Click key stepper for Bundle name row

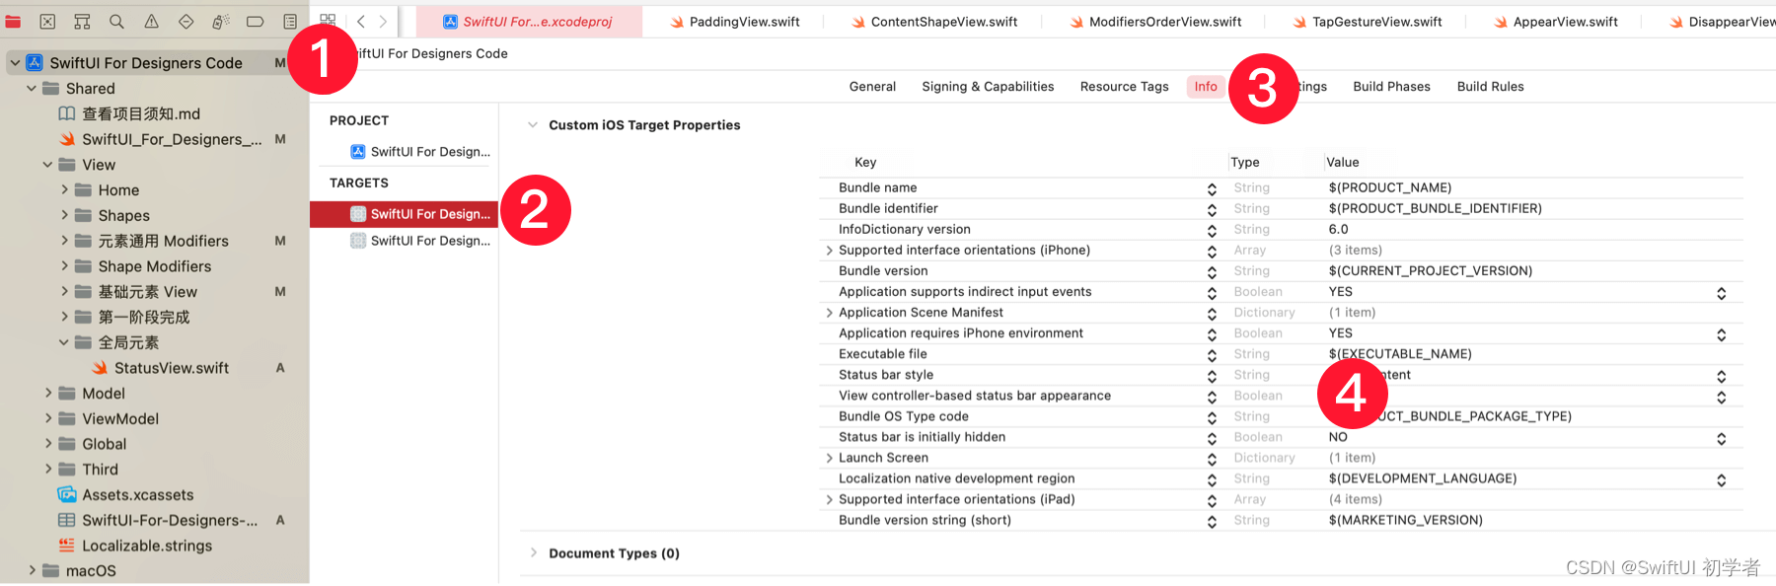pyautogui.click(x=1212, y=188)
